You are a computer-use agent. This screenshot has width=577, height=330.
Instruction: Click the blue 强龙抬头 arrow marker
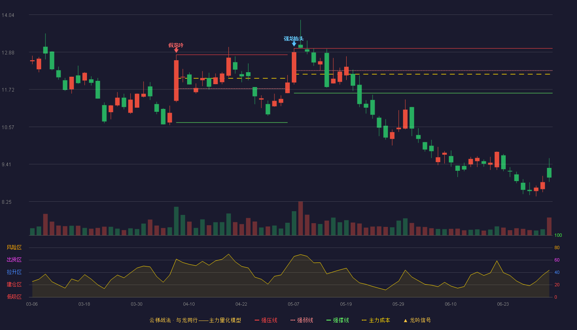click(x=294, y=44)
